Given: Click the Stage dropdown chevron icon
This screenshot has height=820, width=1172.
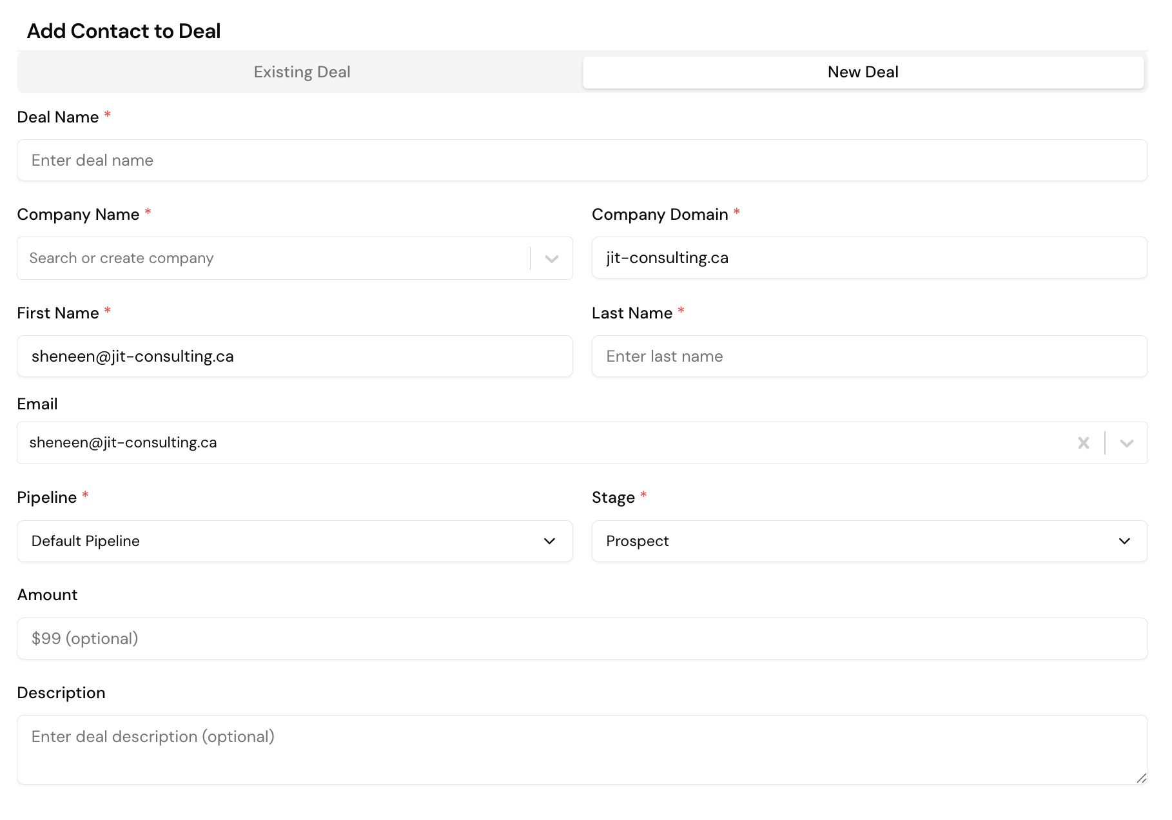Looking at the screenshot, I should click(x=1125, y=542).
